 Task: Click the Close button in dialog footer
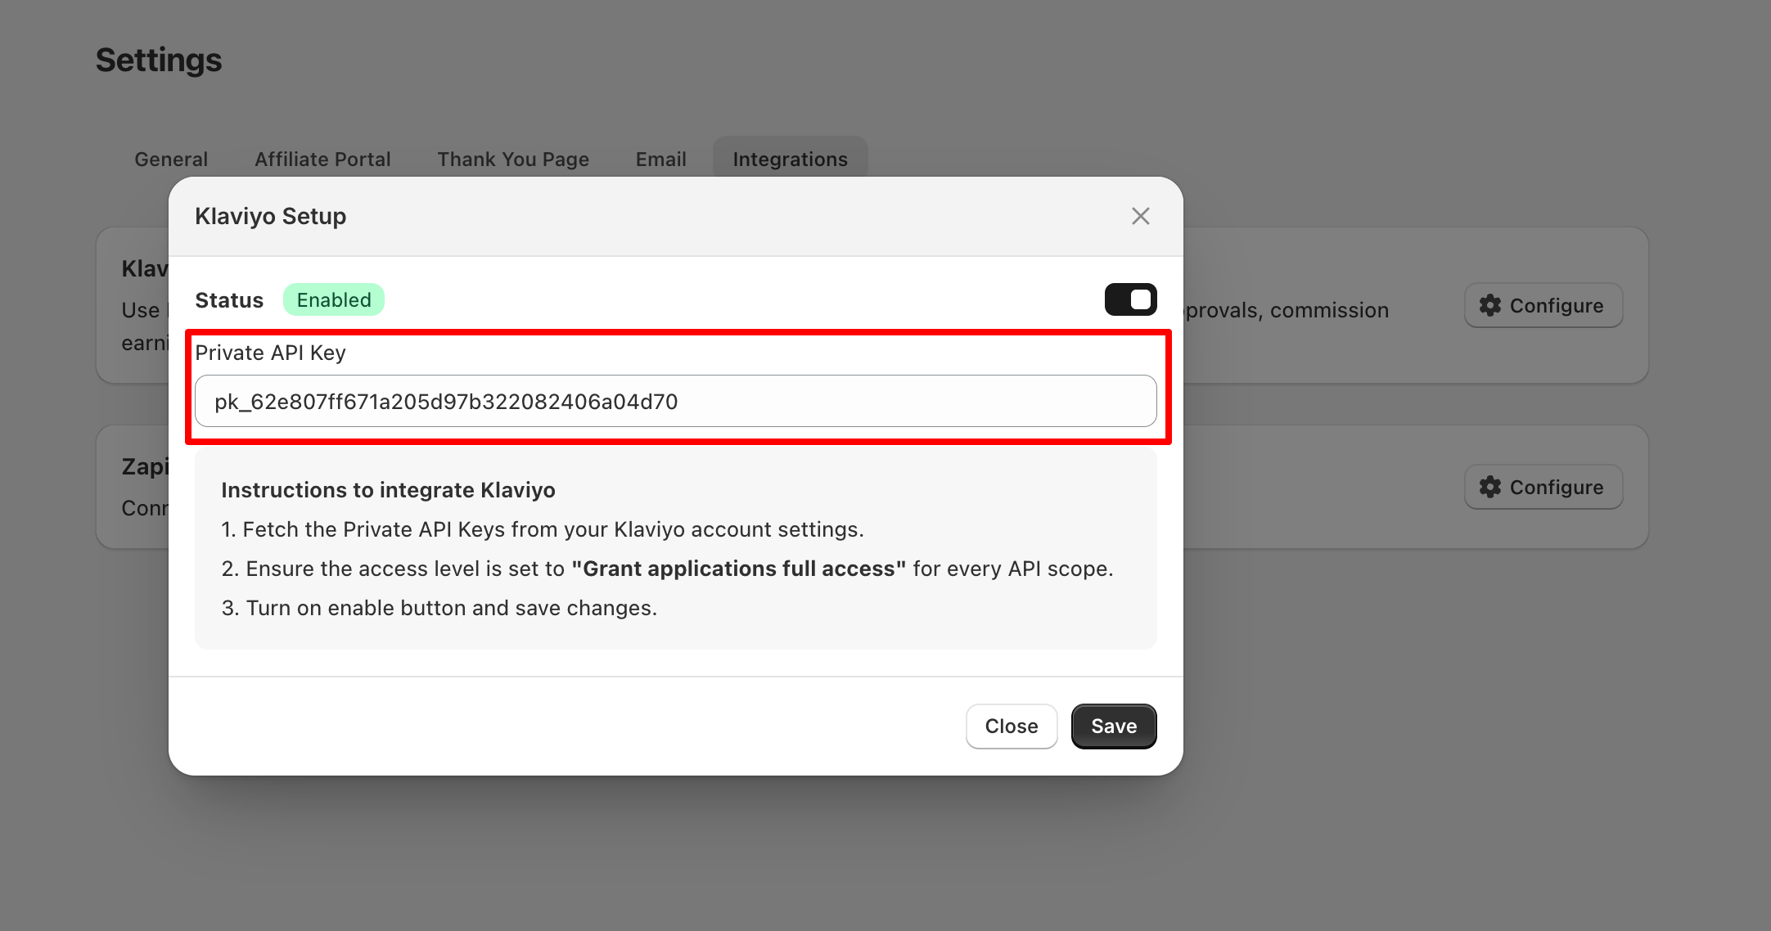(1011, 726)
